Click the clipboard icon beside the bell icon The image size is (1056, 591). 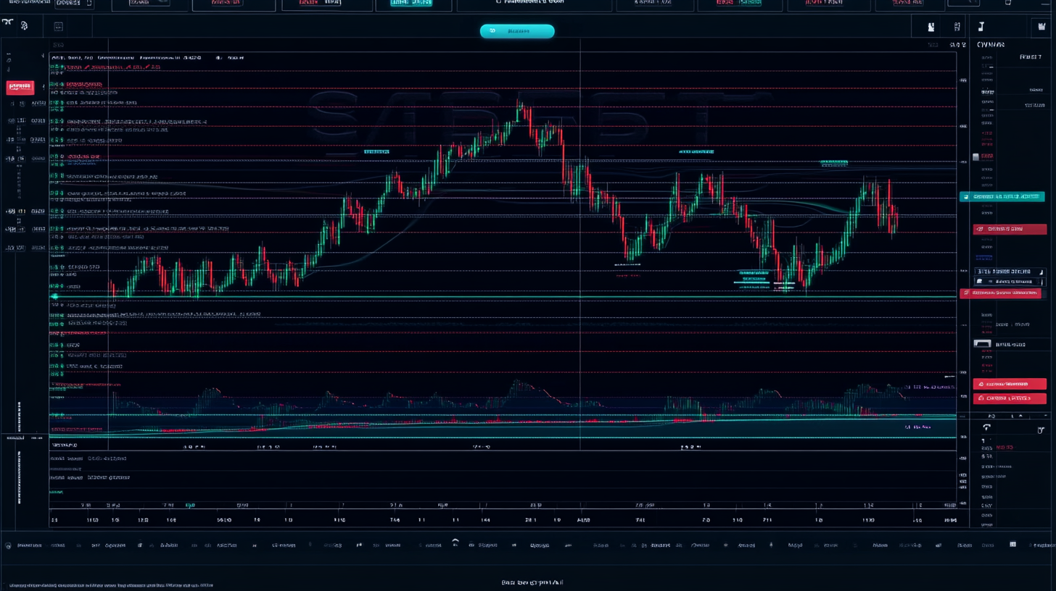957,26
